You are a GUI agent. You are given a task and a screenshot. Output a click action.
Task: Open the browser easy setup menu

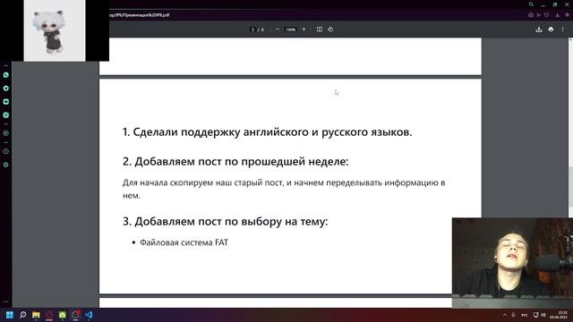click(568, 15)
